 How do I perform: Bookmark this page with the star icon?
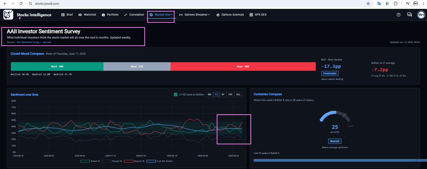point(368,3)
